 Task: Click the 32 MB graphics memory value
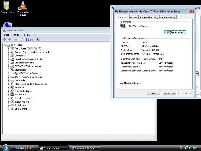point(161,59)
